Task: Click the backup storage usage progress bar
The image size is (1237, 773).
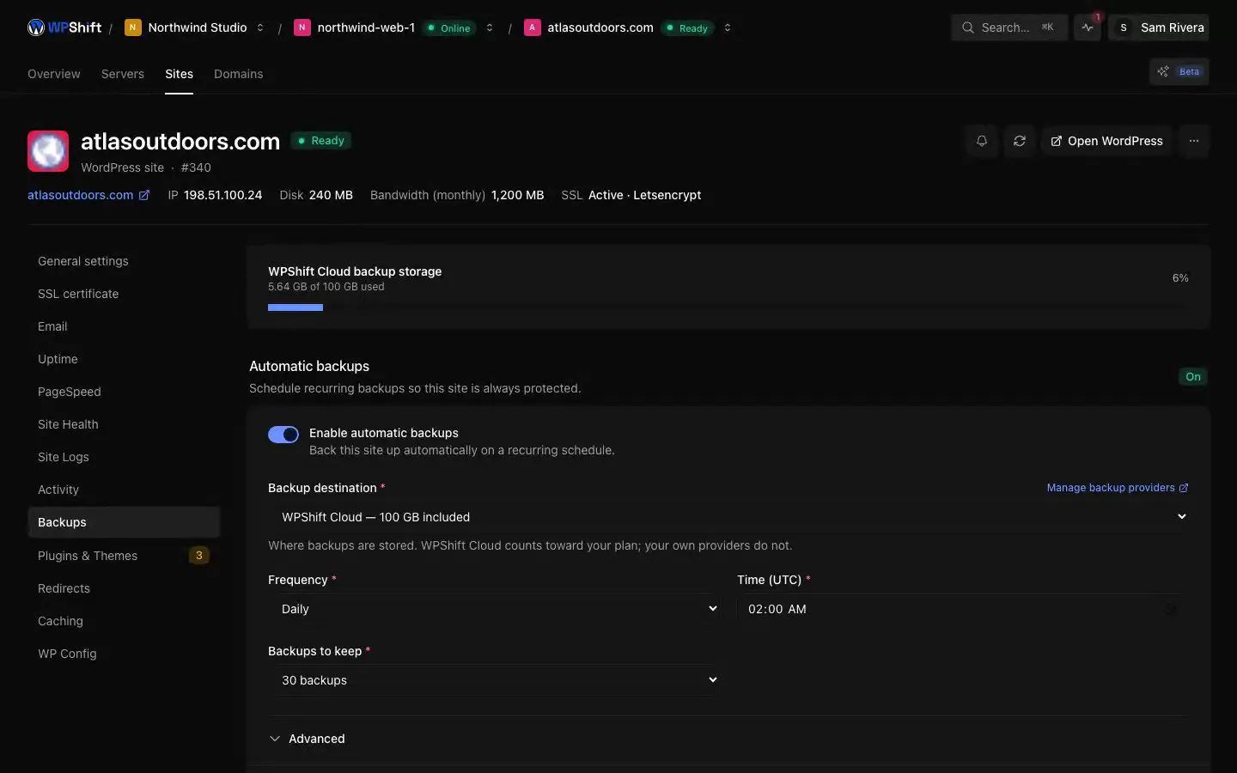Action: coord(728,307)
